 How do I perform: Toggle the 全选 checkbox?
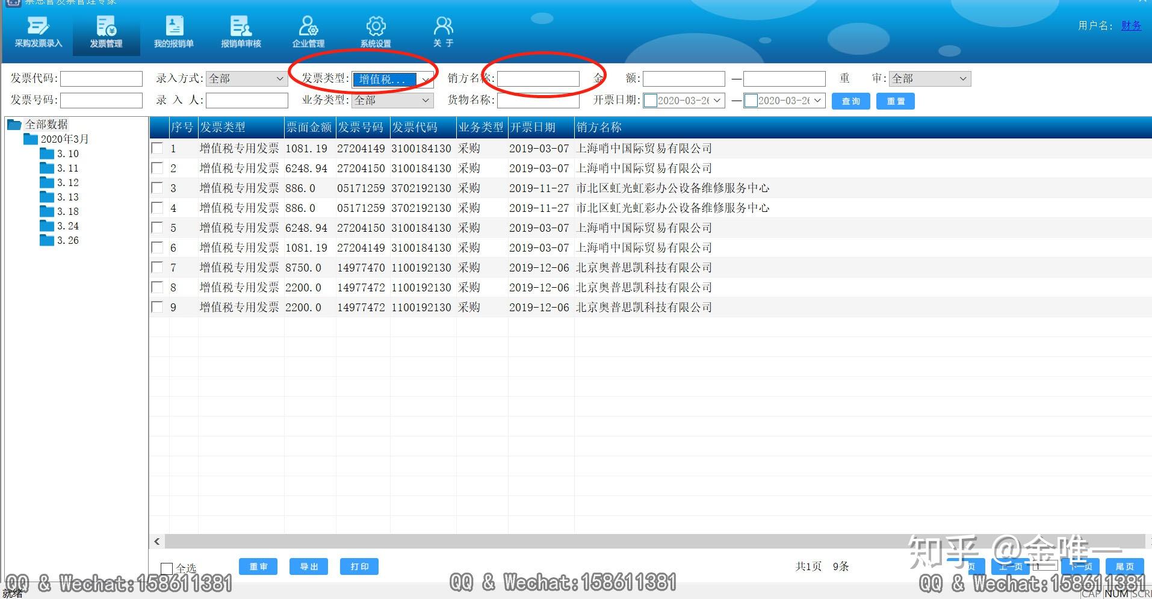click(x=167, y=568)
